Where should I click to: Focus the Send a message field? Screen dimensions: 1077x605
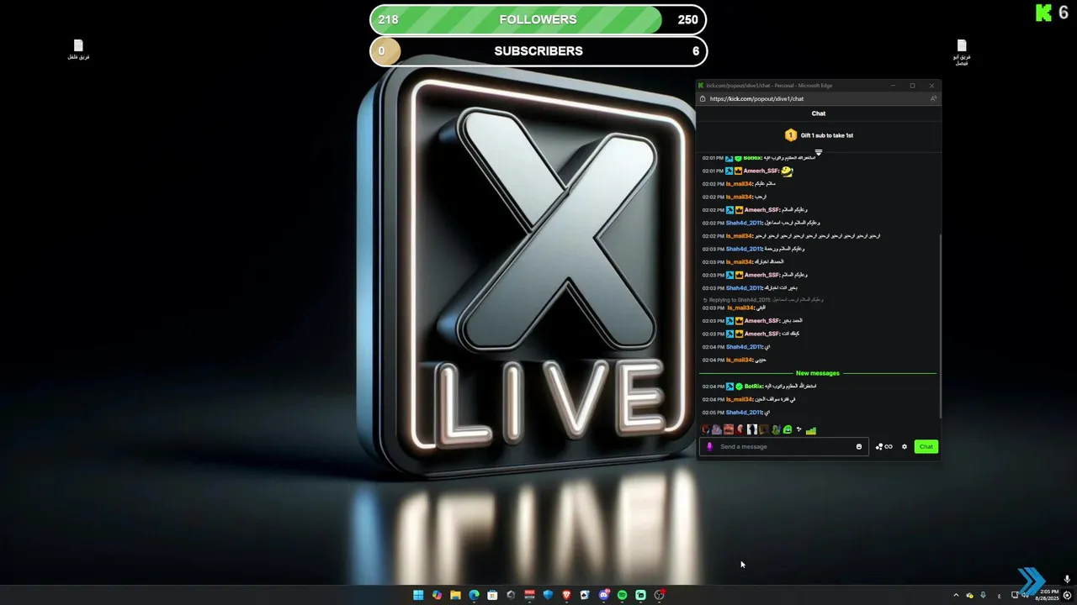784,447
